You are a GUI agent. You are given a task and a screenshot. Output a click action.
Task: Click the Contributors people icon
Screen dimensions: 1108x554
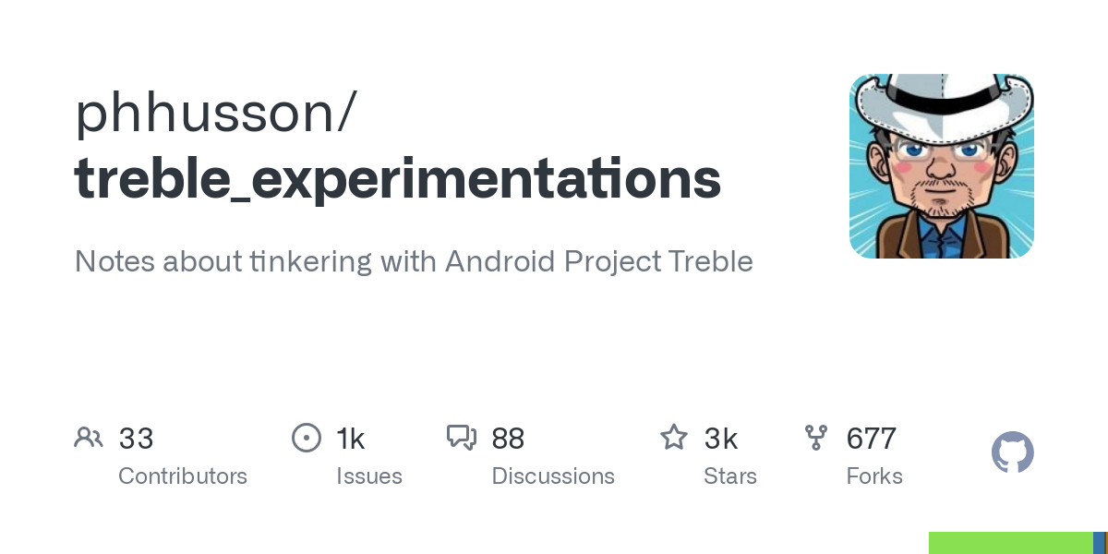(89, 438)
